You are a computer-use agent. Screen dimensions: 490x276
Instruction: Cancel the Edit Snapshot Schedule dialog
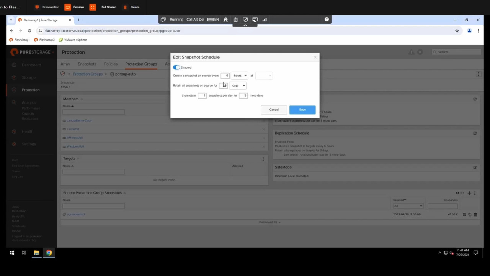click(x=274, y=110)
